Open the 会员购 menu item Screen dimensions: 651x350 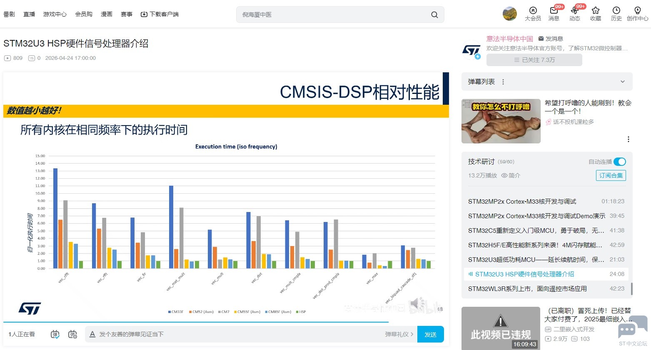[84, 14]
